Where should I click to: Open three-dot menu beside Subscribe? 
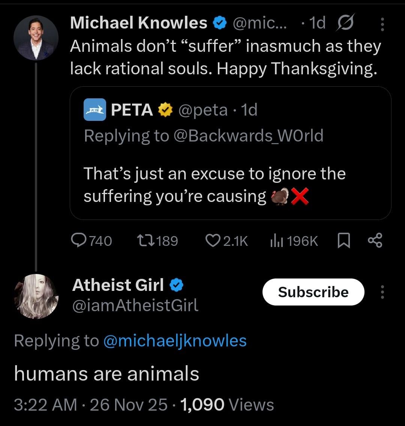pos(382,292)
